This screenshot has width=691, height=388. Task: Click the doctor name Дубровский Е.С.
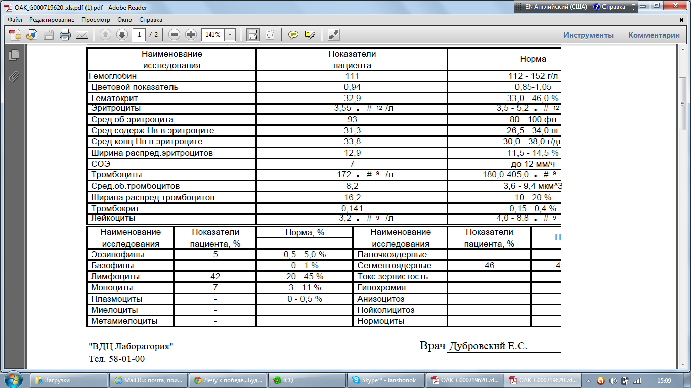pos(488,346)
